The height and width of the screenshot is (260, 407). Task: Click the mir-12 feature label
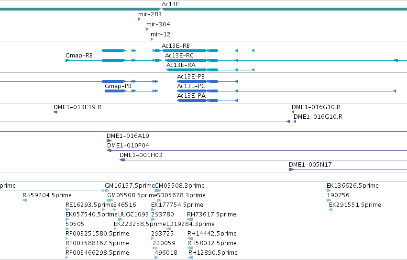point(160,34)
